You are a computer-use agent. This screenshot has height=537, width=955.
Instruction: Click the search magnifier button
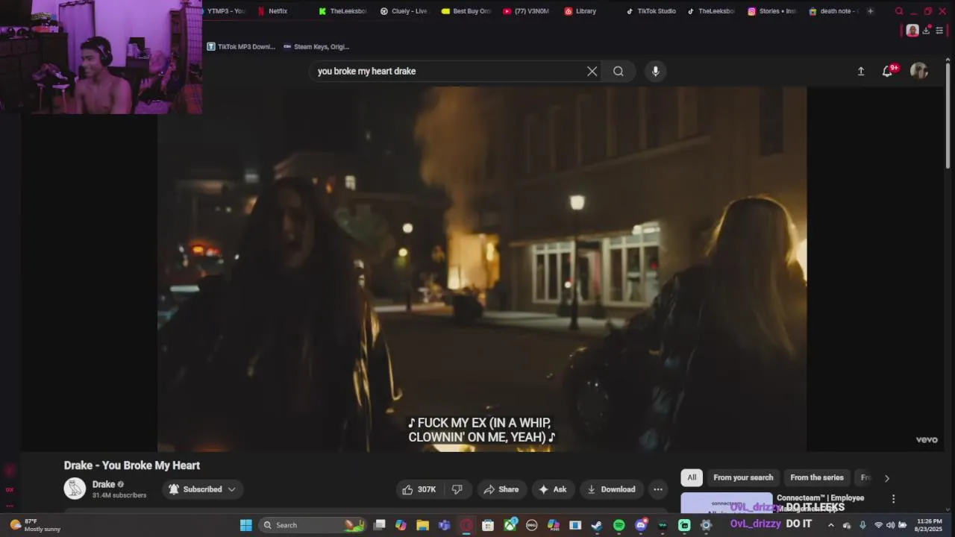tap(619, 72)
